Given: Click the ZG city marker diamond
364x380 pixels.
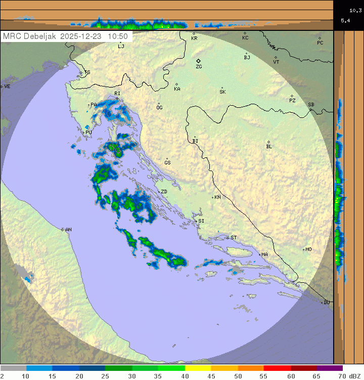Looking at the screenshot, I should click(x=199, y=61).
